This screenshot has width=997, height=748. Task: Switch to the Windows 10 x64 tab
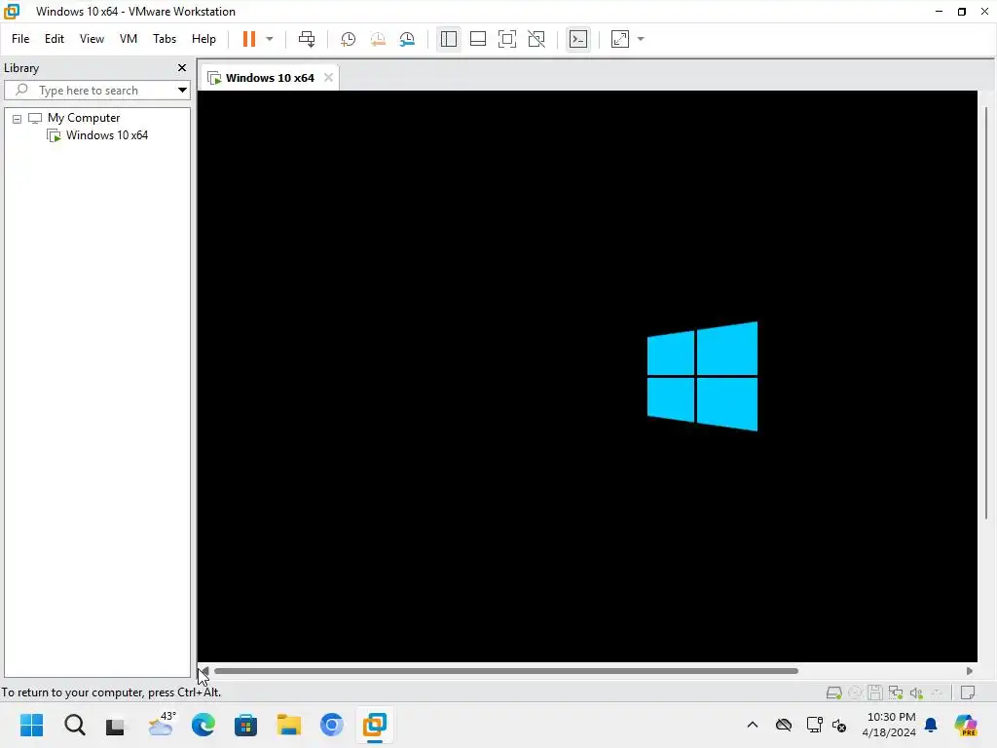point(270,78)
